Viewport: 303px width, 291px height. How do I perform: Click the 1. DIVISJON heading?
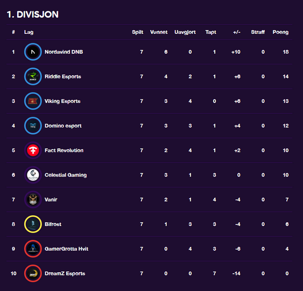tap(33, 14)
